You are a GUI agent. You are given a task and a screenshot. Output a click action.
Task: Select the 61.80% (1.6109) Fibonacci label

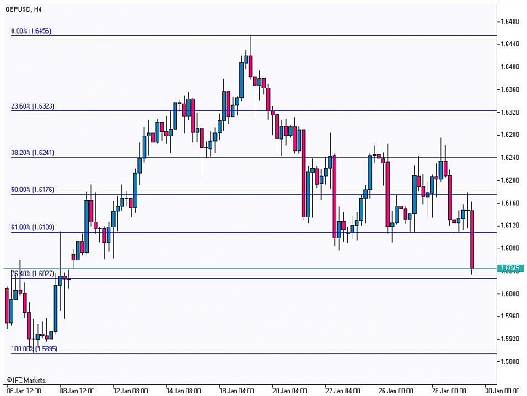click(x=33, y=227)
